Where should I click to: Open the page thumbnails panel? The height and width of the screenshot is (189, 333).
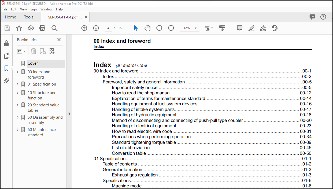pyautogui.click(x=6, y=56)
